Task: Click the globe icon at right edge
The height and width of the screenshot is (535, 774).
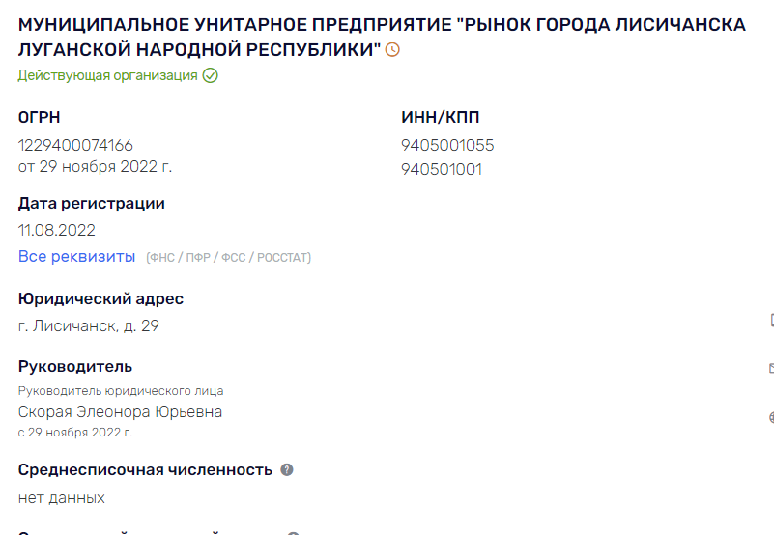Action: click(771, 417)
